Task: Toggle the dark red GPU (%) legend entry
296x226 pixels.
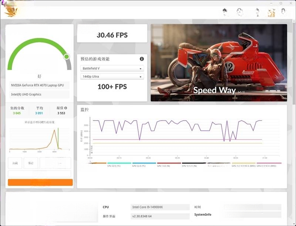Action: 169,165
